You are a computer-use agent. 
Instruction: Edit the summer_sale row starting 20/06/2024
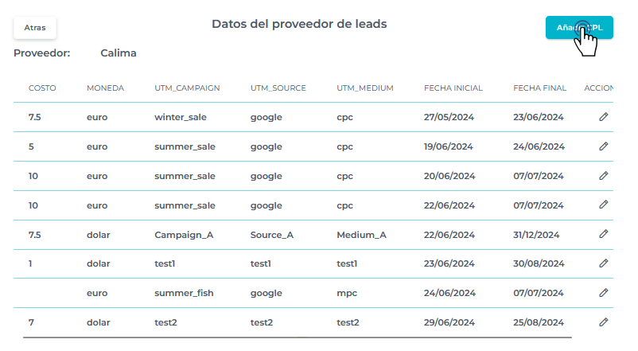click(x=604, y=176)
